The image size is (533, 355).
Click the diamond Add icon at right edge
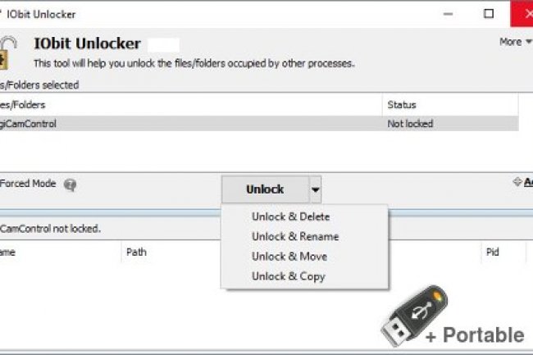pos(517,182)
